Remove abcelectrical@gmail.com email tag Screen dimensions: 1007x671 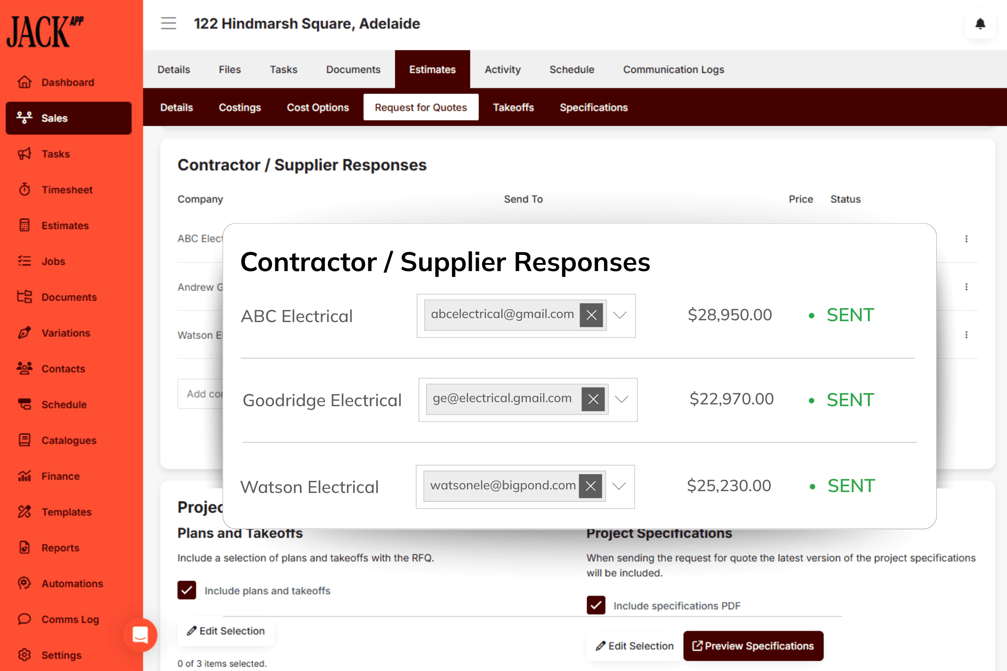pyautogui.click(x=591, y=315)
